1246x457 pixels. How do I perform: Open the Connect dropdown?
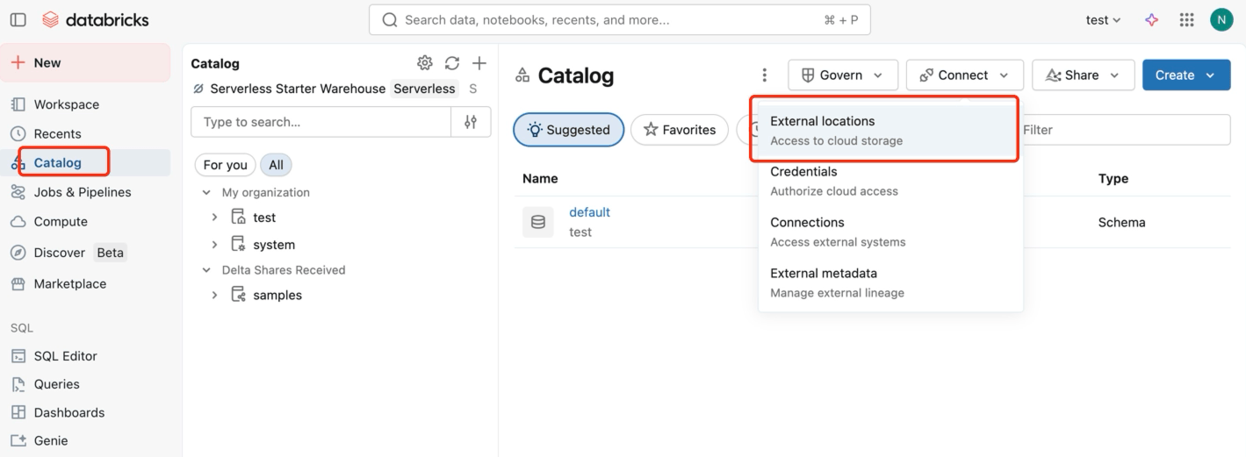pyautogui.click(x=964, y=75)
